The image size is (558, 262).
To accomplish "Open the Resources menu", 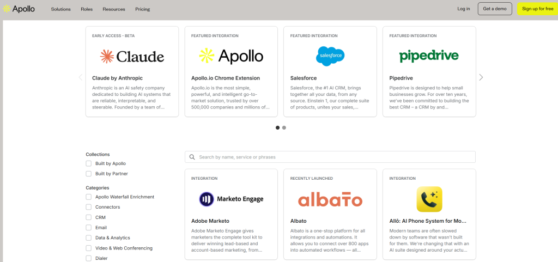I will coord(114,9).
